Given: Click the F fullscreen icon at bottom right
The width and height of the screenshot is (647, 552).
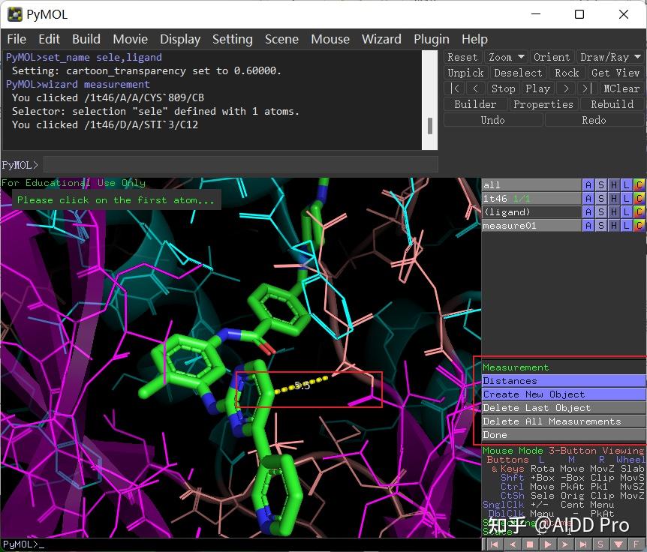Looking at the screenshot, I should pyautogui.click(x=637, y=544).
